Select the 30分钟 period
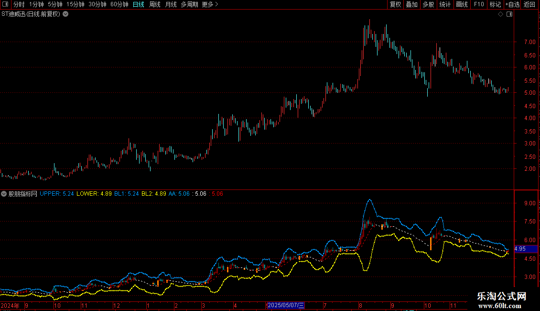Viewport: 540px width, 311px height. pos(97,4)
